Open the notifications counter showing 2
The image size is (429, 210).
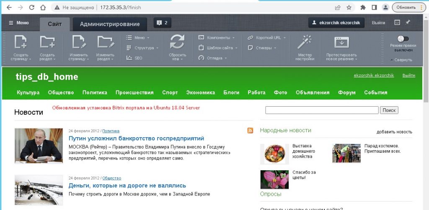pyautogui.click(x=162, y=23)
